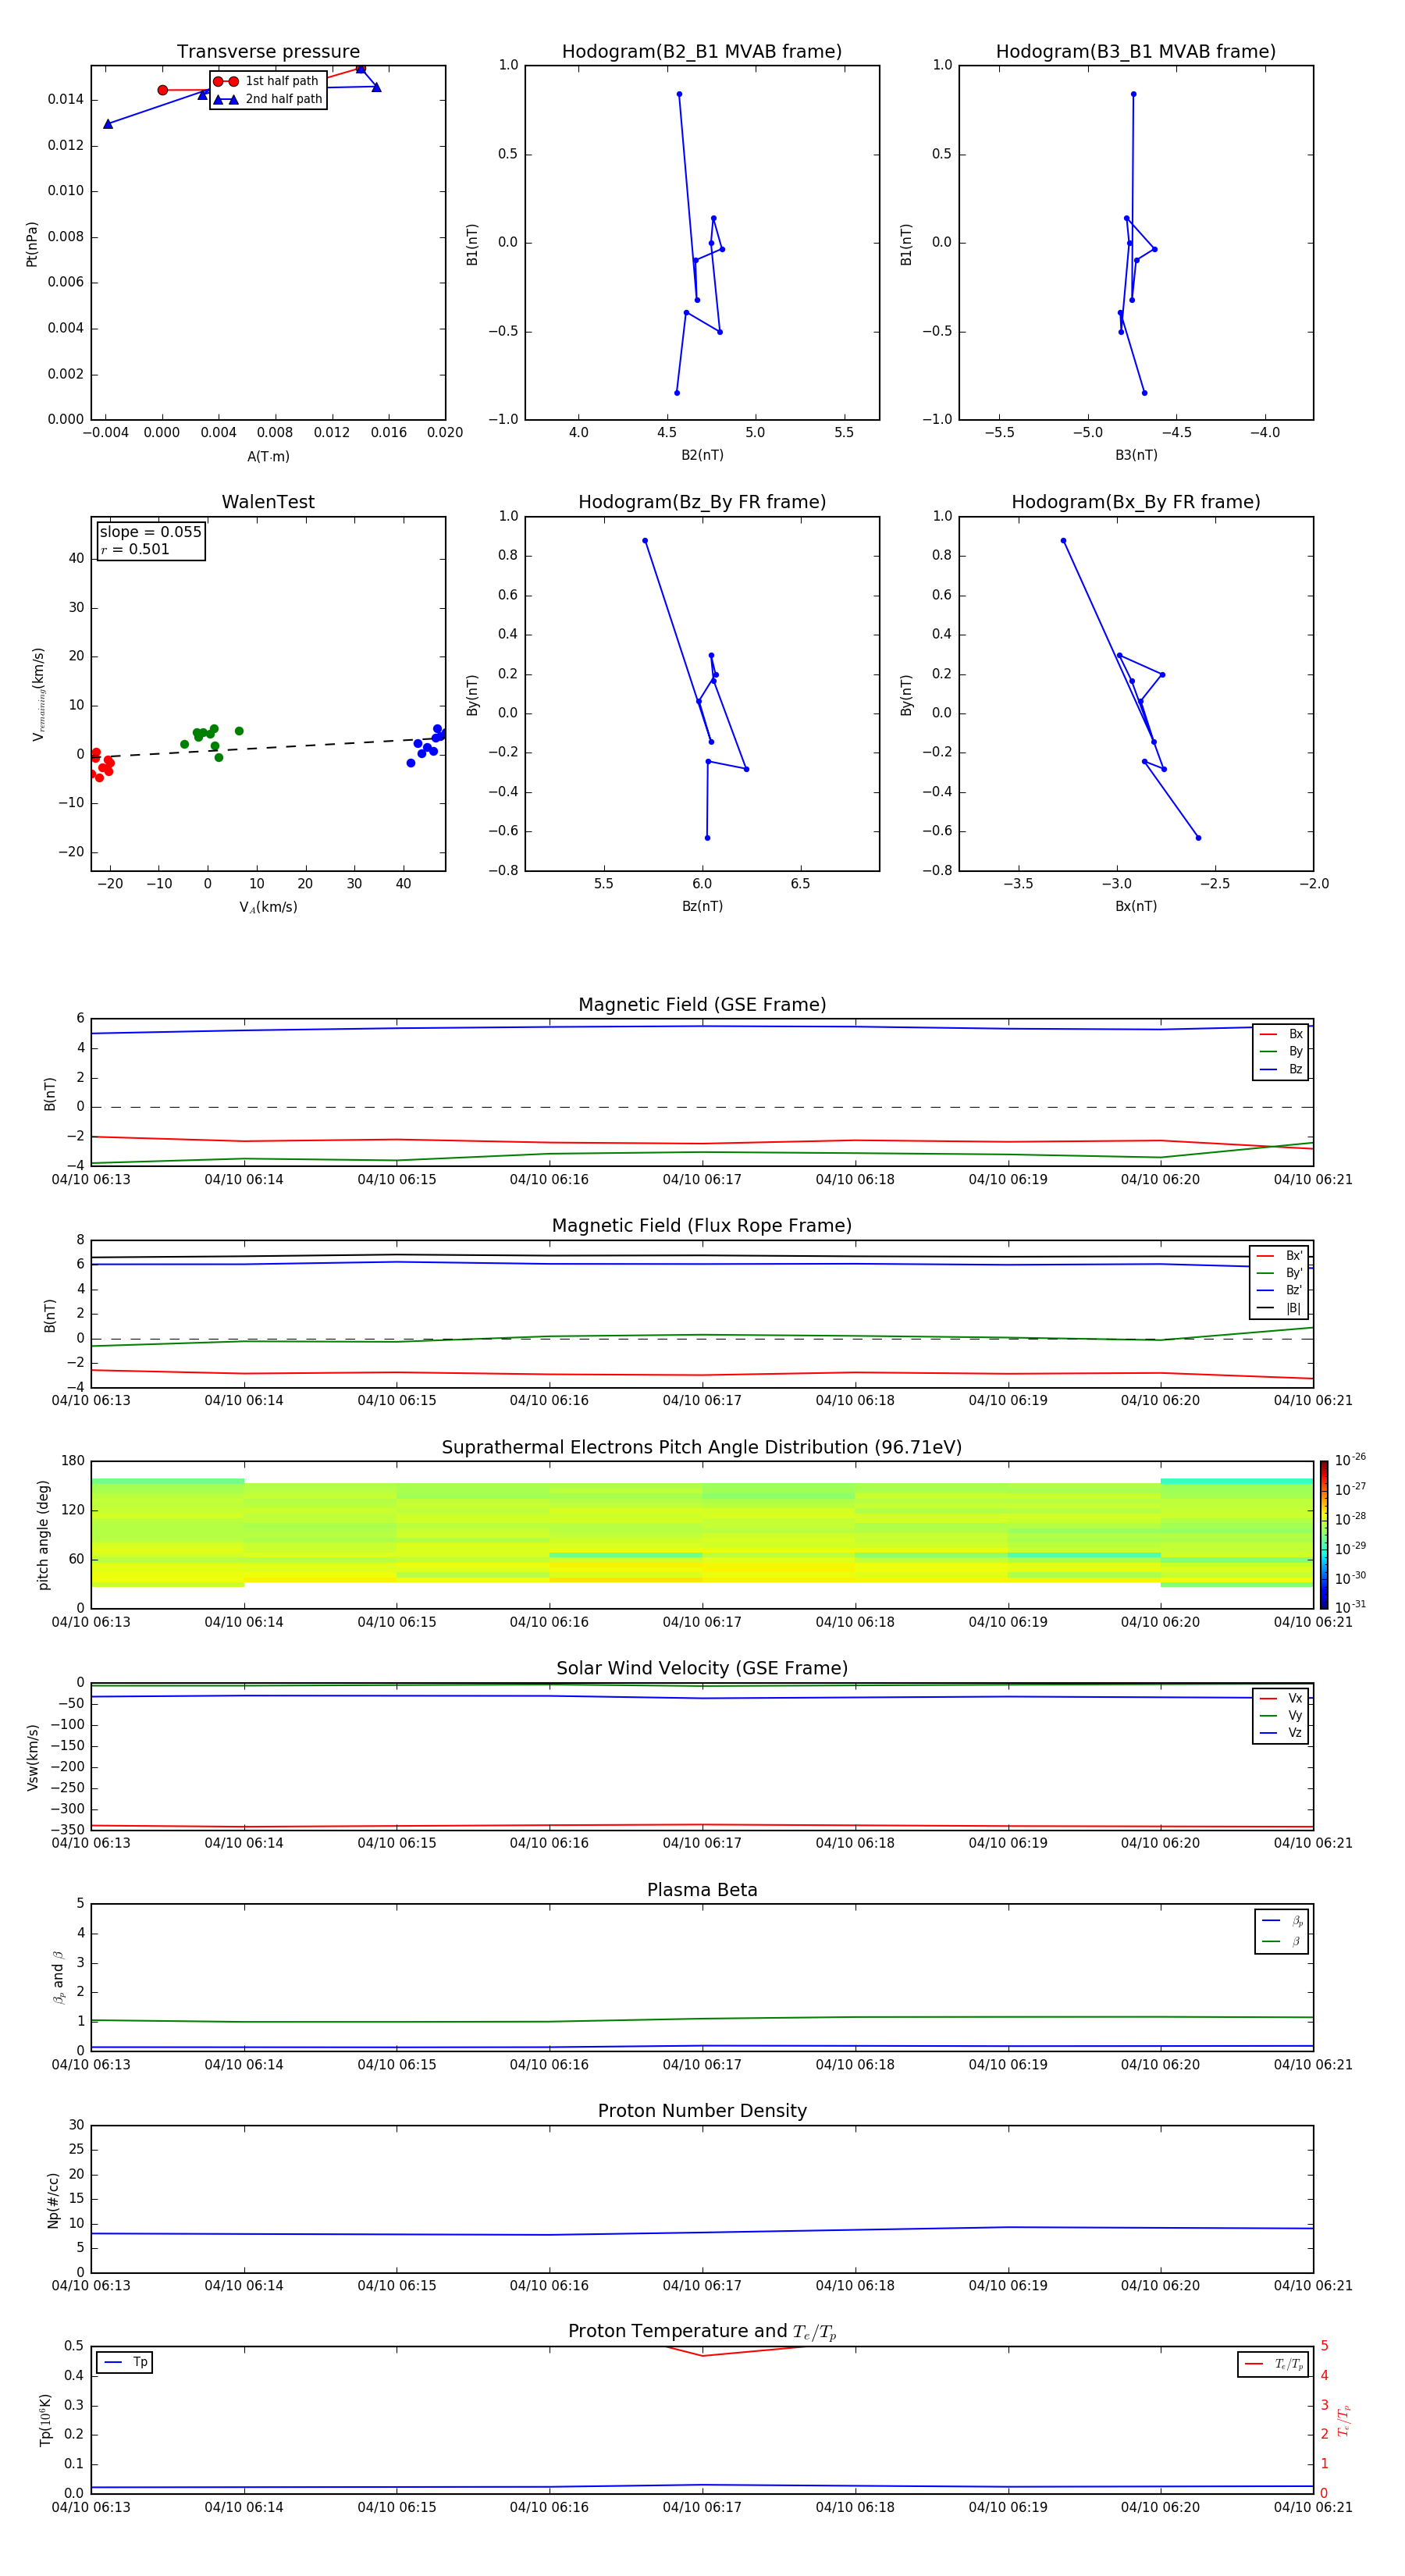Image resolution: width=1405 pixels, height=2576 pixels.
Task: Click the "Pt(nPa)" y-axis label
Action: point(32,243)
